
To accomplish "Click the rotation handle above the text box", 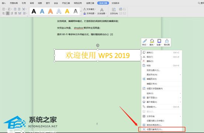I will [x=98, y=45].
